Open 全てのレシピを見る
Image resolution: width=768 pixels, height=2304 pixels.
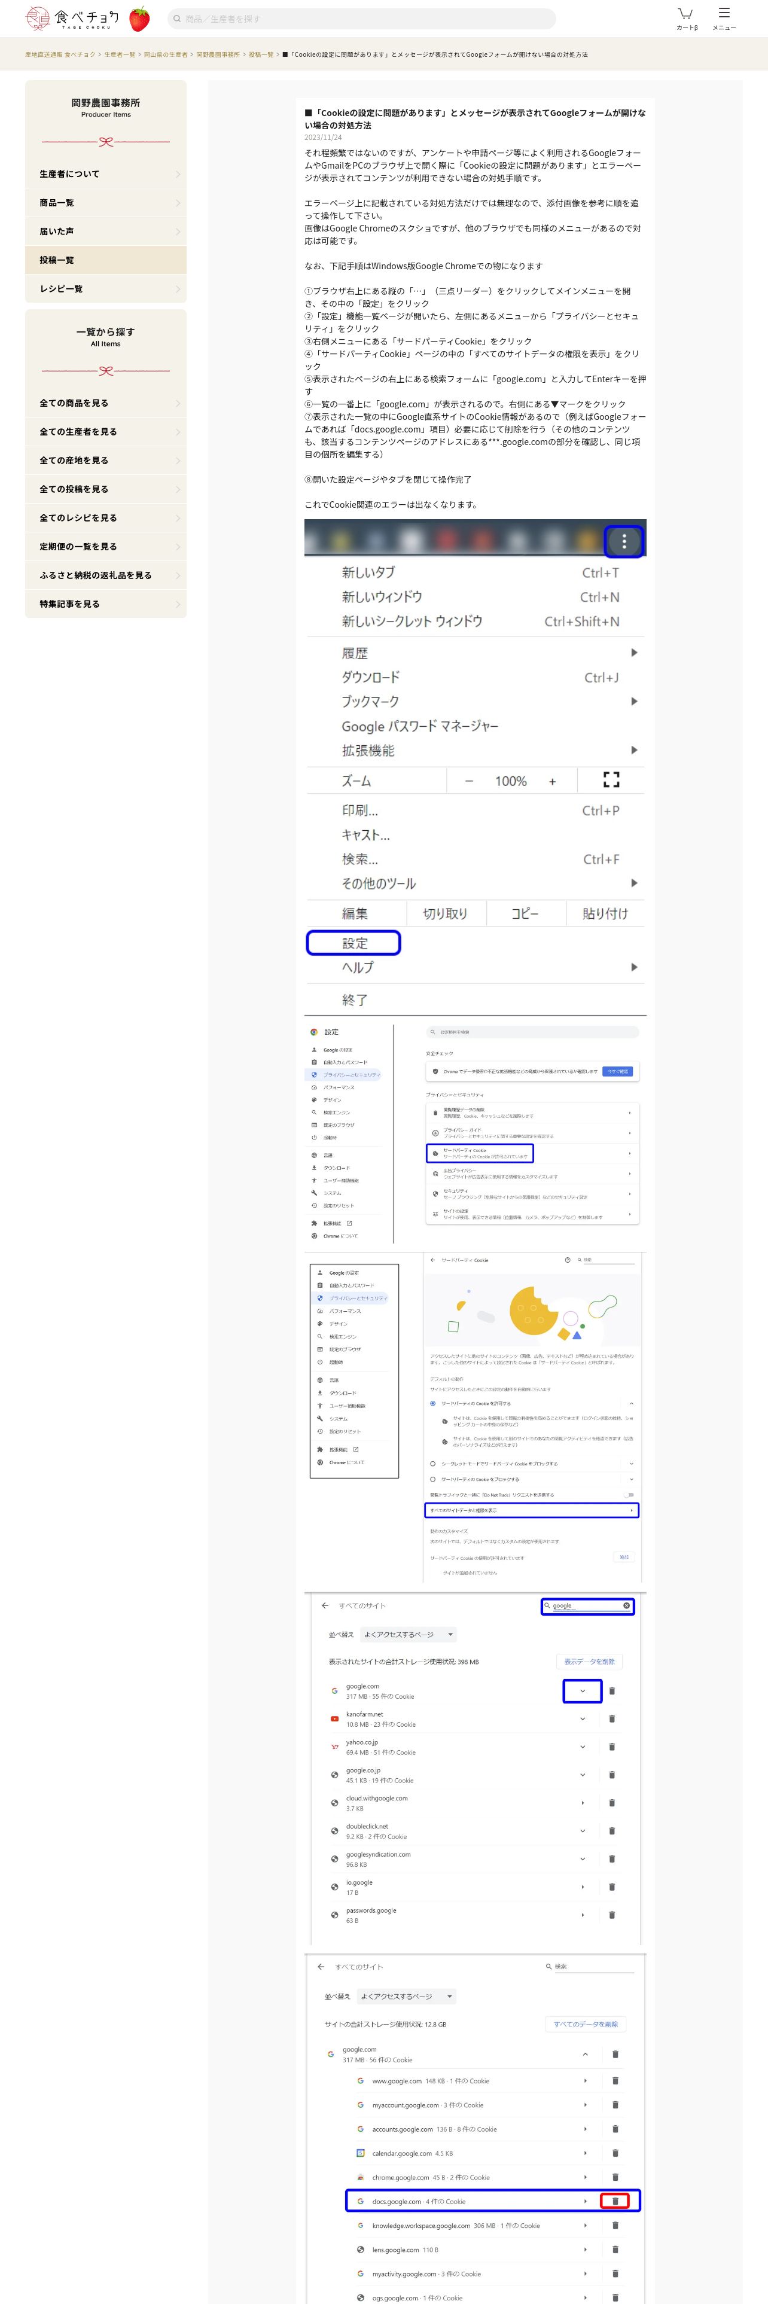(x=105, y=518)
